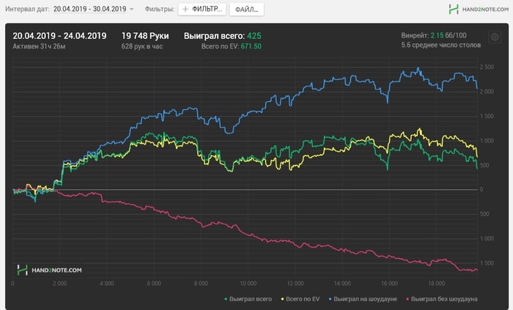The height and width of the screenshot is (310, 513).
Task: Select the '20.04.2019 - 24.04.2019' session heading
Action: 60,35
